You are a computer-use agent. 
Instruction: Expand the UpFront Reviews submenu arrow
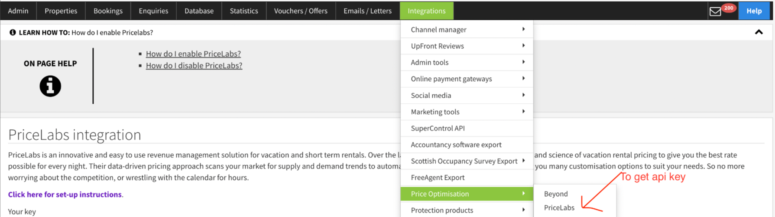click(x=523, y=45)
